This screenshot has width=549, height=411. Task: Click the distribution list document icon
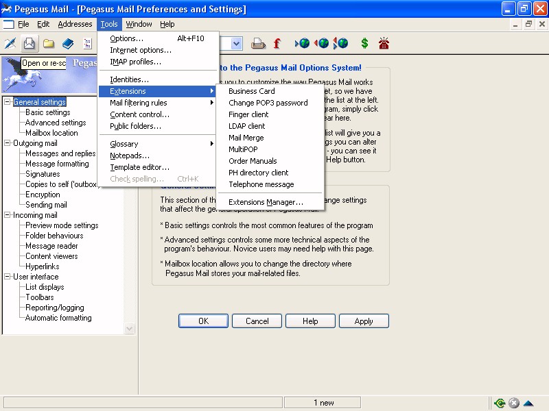87,44
